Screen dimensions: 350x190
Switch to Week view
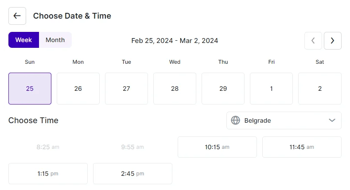click(x=23, y=40)
